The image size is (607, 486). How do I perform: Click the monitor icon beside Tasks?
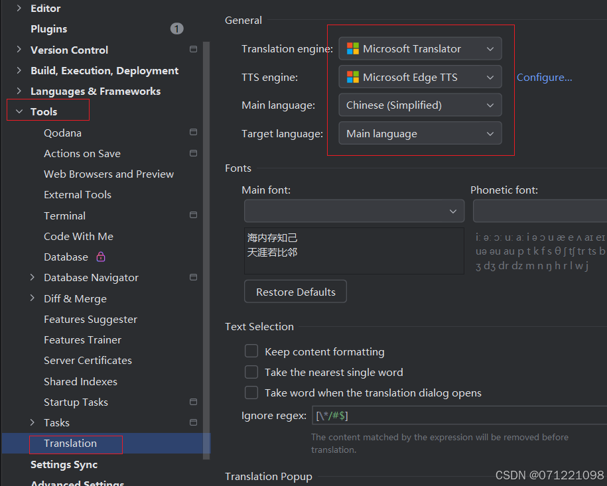[x=193, y=422]
